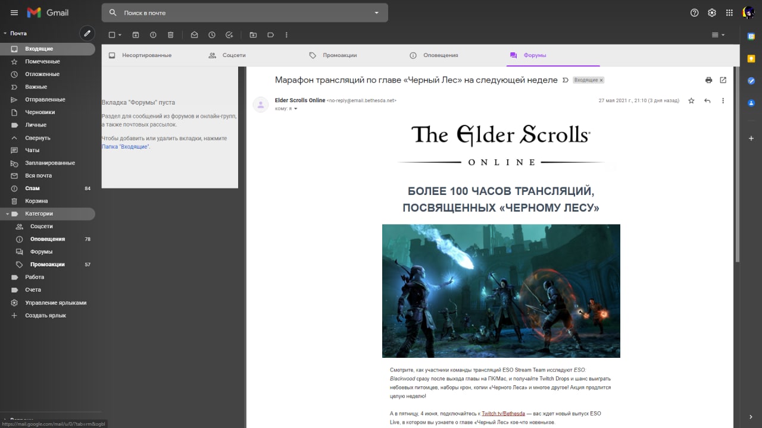
Task: Click the search magnifier icon
Action: click(113, 12)
